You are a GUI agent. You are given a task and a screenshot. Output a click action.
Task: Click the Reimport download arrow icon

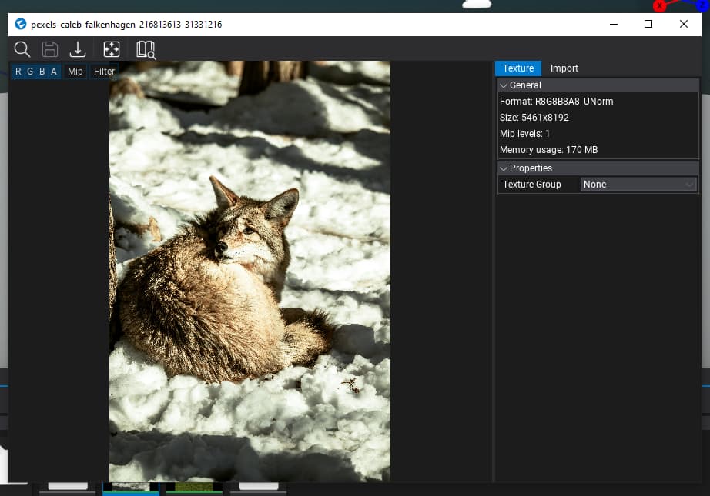pyautogui.click(x=78, y=50)
